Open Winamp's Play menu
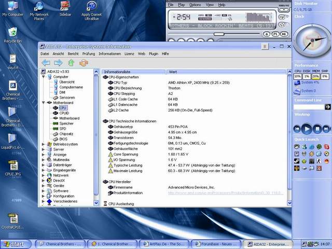 pos(181,5)
